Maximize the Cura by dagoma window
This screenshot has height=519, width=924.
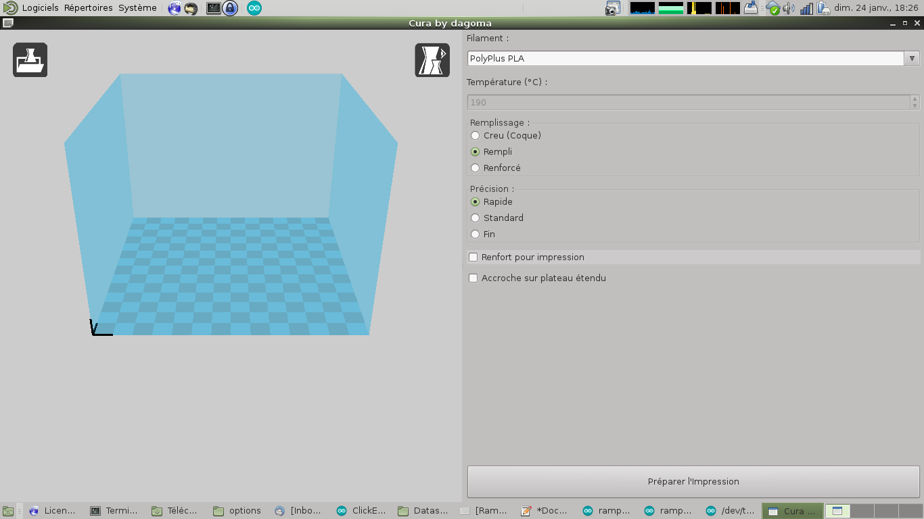[x=904, y=23]
